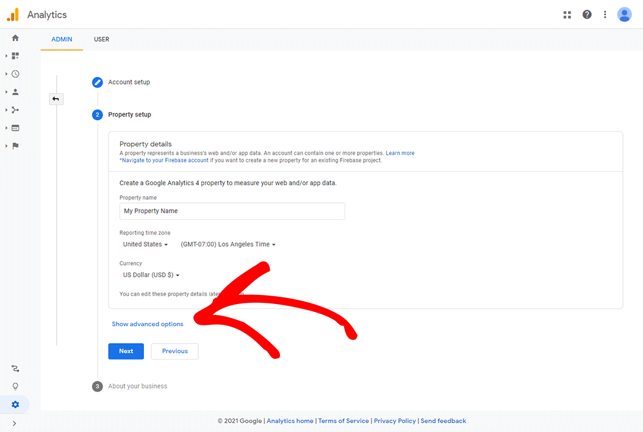Open the United States country dropdown
The height and width of the screenshot is (432, 643).
pos(145,244)
